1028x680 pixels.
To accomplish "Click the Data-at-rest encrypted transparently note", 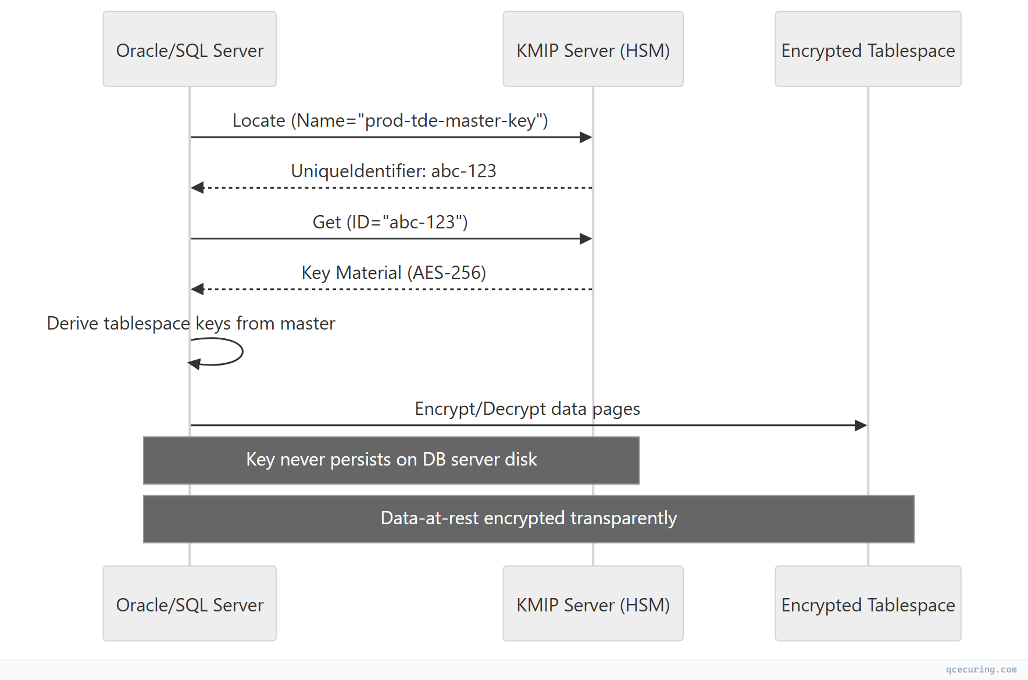I will tap(529, 519).
